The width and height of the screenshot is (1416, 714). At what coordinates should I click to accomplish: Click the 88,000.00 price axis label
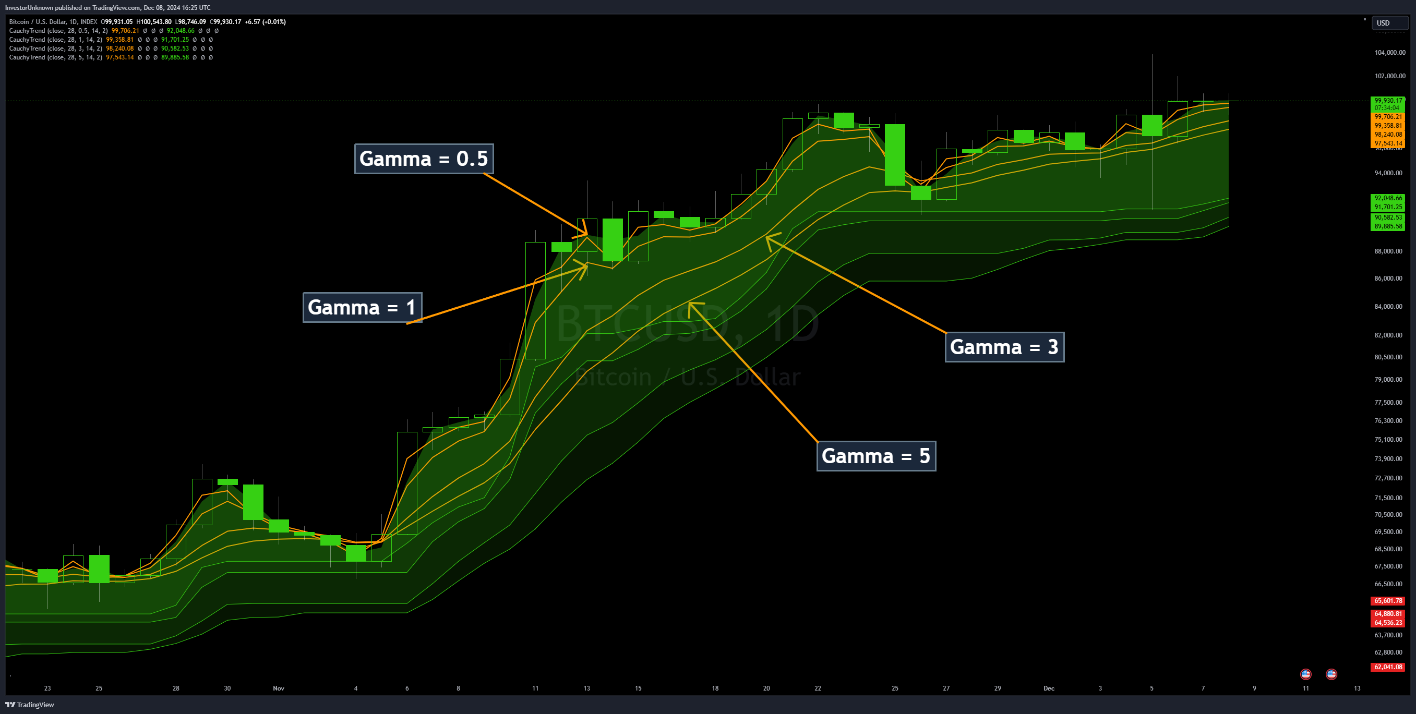[x=1388, y=251]
